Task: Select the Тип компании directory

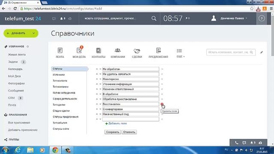Action: point(60,86)
